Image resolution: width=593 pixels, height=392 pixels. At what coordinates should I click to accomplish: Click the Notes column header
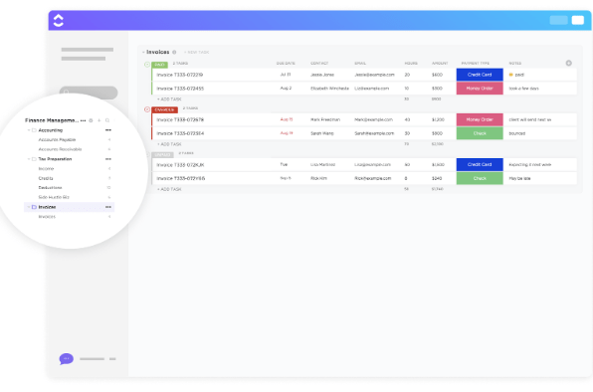[515, 63]
